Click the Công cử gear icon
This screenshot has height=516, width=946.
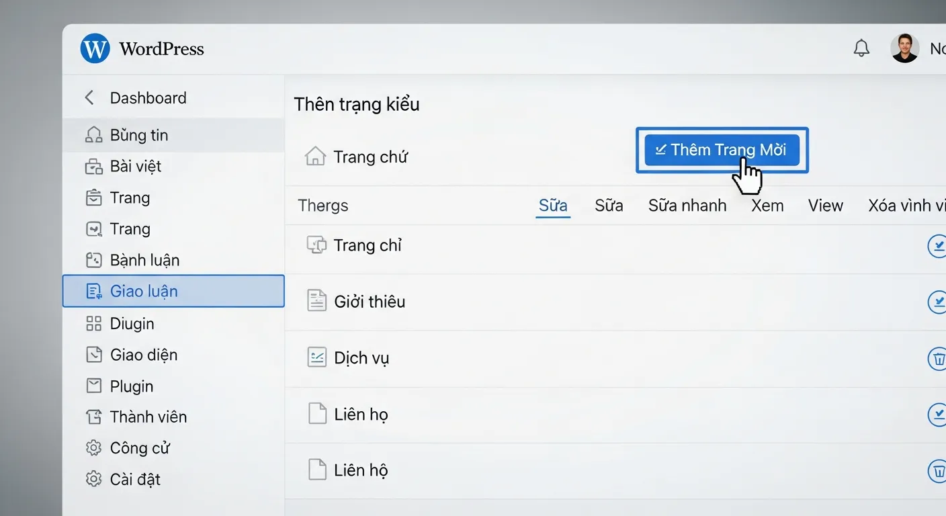pos(94,447)
